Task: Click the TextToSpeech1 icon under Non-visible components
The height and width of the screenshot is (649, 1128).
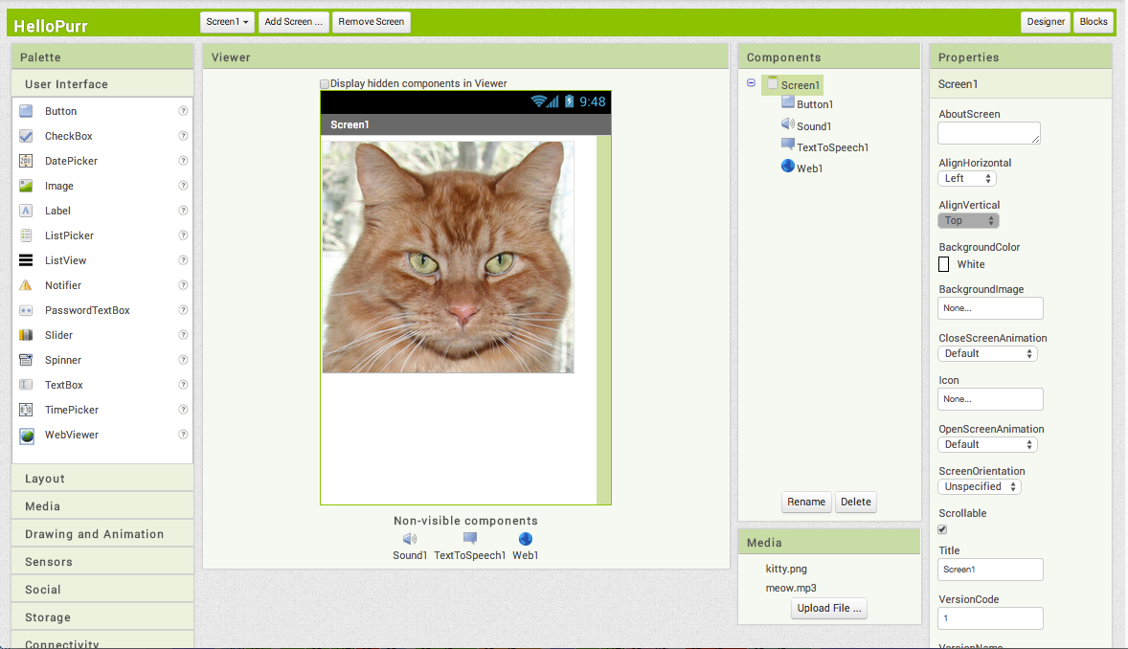Action: (470, 538)
